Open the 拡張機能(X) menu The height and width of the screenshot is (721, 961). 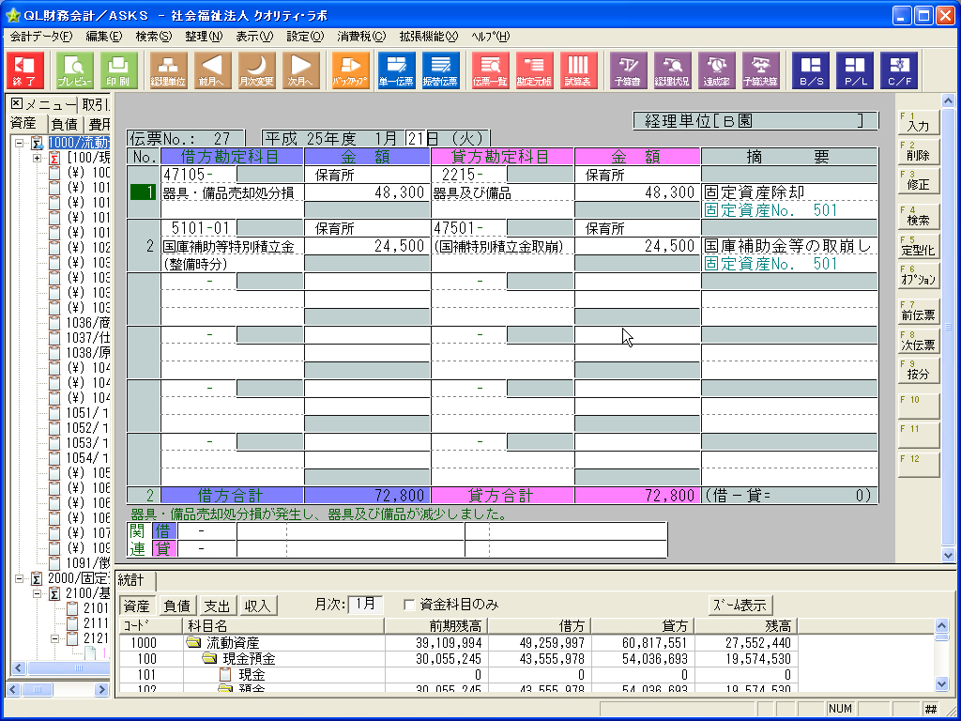[x=428, y=37]
